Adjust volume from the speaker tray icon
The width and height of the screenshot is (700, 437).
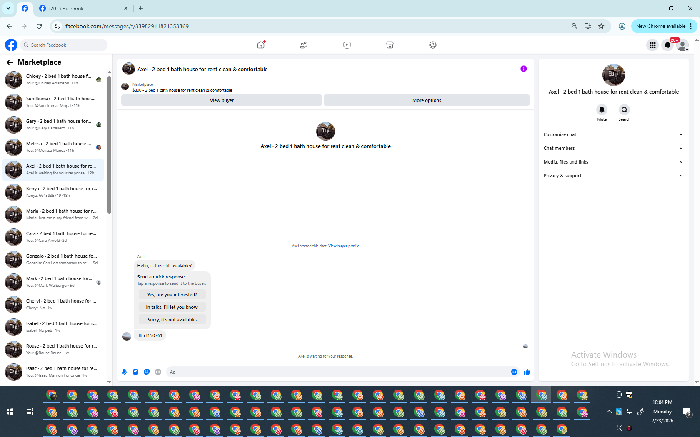[x=619, y=428]
